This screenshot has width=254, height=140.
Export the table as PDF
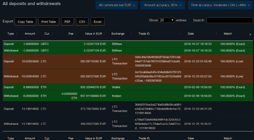click(x=67, y=22)
